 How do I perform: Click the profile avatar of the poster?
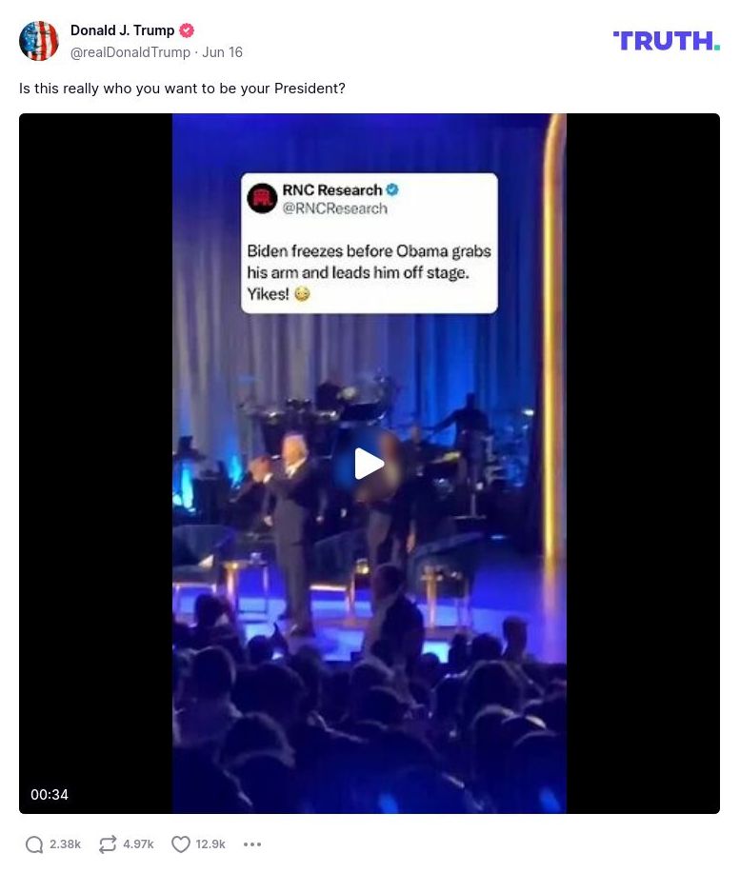39,41
